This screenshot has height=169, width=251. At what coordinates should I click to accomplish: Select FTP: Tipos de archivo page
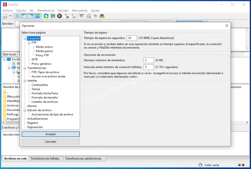click(45, 72)
